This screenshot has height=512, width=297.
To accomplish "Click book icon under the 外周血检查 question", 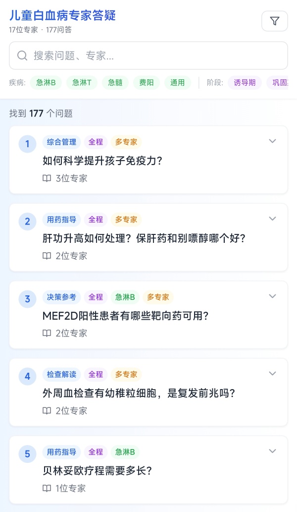I will pos(47,410).
